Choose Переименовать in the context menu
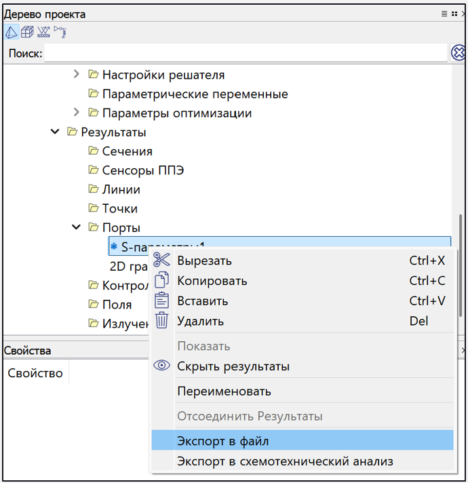This screenshot has height=483, width=468. tap(224, 391)
